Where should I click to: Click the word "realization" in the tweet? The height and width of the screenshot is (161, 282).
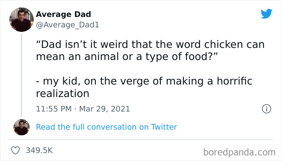point(62,93)
